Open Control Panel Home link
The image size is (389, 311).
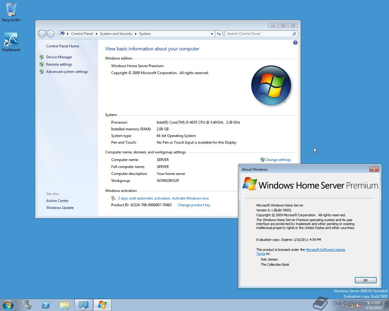(63, 46)
